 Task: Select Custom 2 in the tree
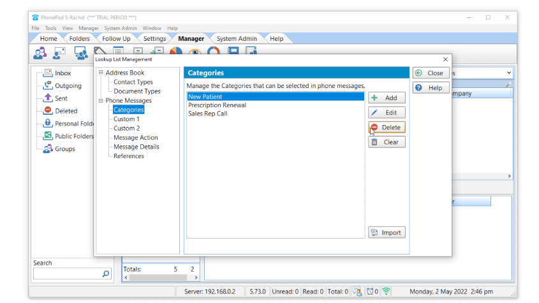pyautogui.click(x=126, y=128)
